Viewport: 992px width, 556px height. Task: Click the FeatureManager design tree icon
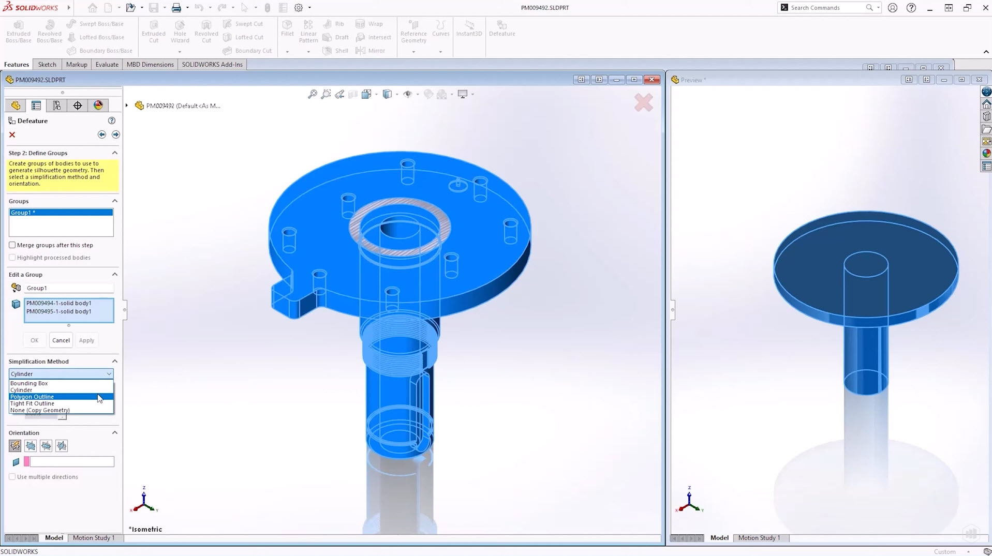pos(16,106)
